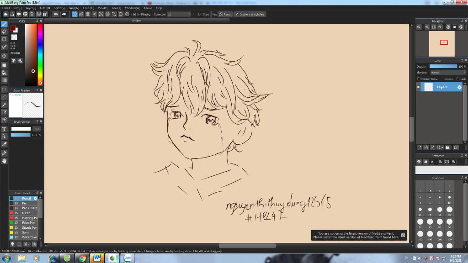Click the Redo arrow in toolbar
468x263 pixels.
(64, 14)
